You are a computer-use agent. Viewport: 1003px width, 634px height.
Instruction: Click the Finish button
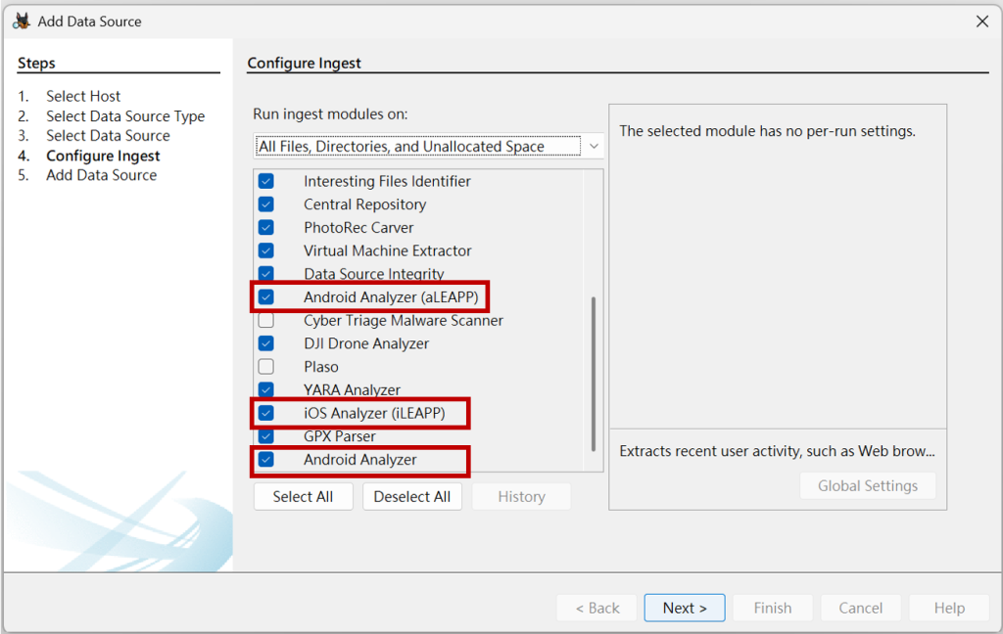pyautogui.click(x=773, y=608)
